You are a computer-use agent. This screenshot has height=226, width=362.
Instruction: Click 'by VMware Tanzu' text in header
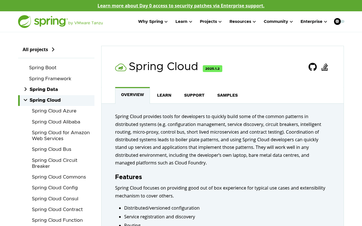86,23
